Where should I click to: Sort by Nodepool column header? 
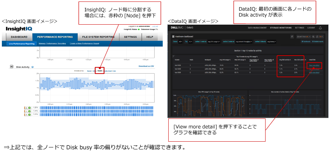pyautogui.click(x=208, y=60)
